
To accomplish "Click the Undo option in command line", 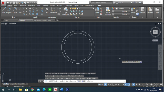I will tap(84, 81).
